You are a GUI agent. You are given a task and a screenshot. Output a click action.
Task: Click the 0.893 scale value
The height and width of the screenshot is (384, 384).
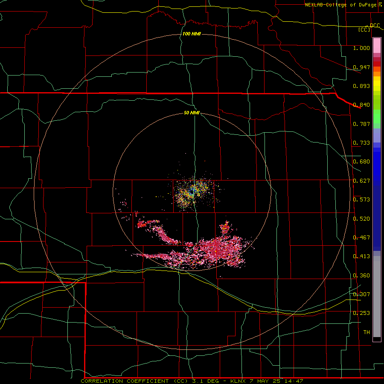pos(361,86)
